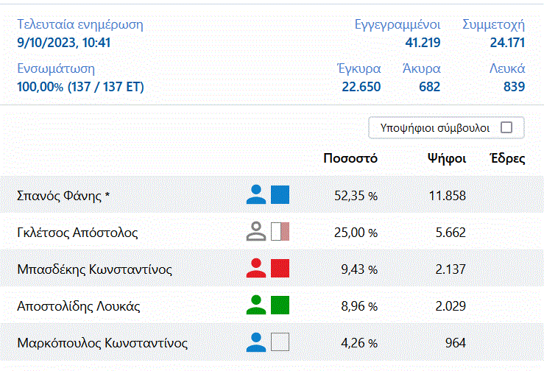Click the white-pink square for Γκλέτσος Απόστολος
The image size is (544, 371).
tap(280, 232)
